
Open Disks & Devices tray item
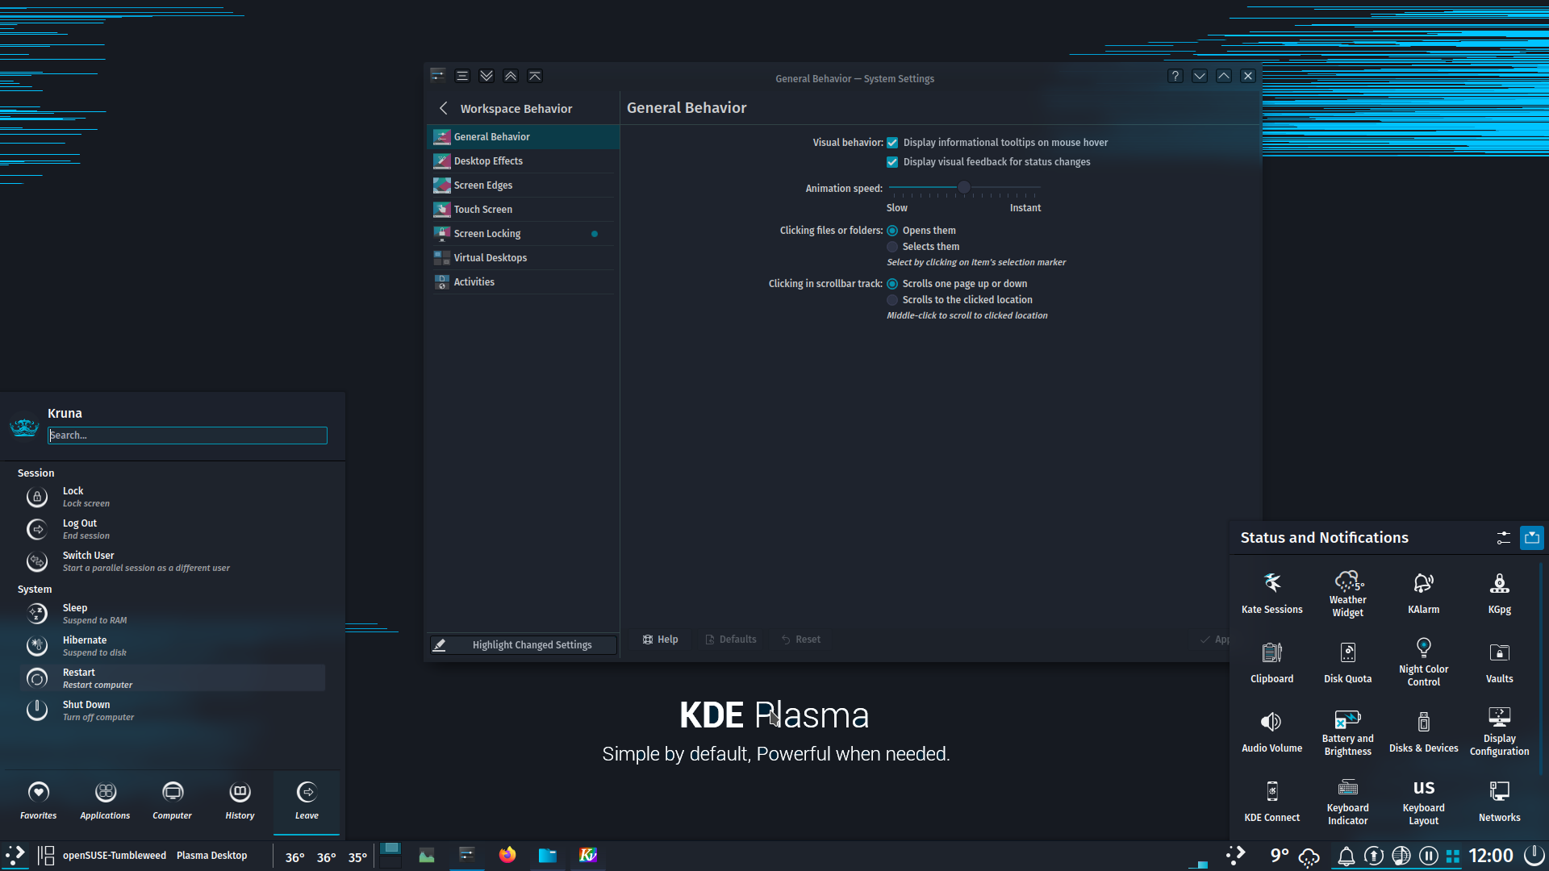pyautogui.click(x=1423, y=731)
